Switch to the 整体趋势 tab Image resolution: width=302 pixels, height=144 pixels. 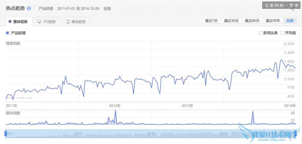pyautogui.click(x=19, y=22)
